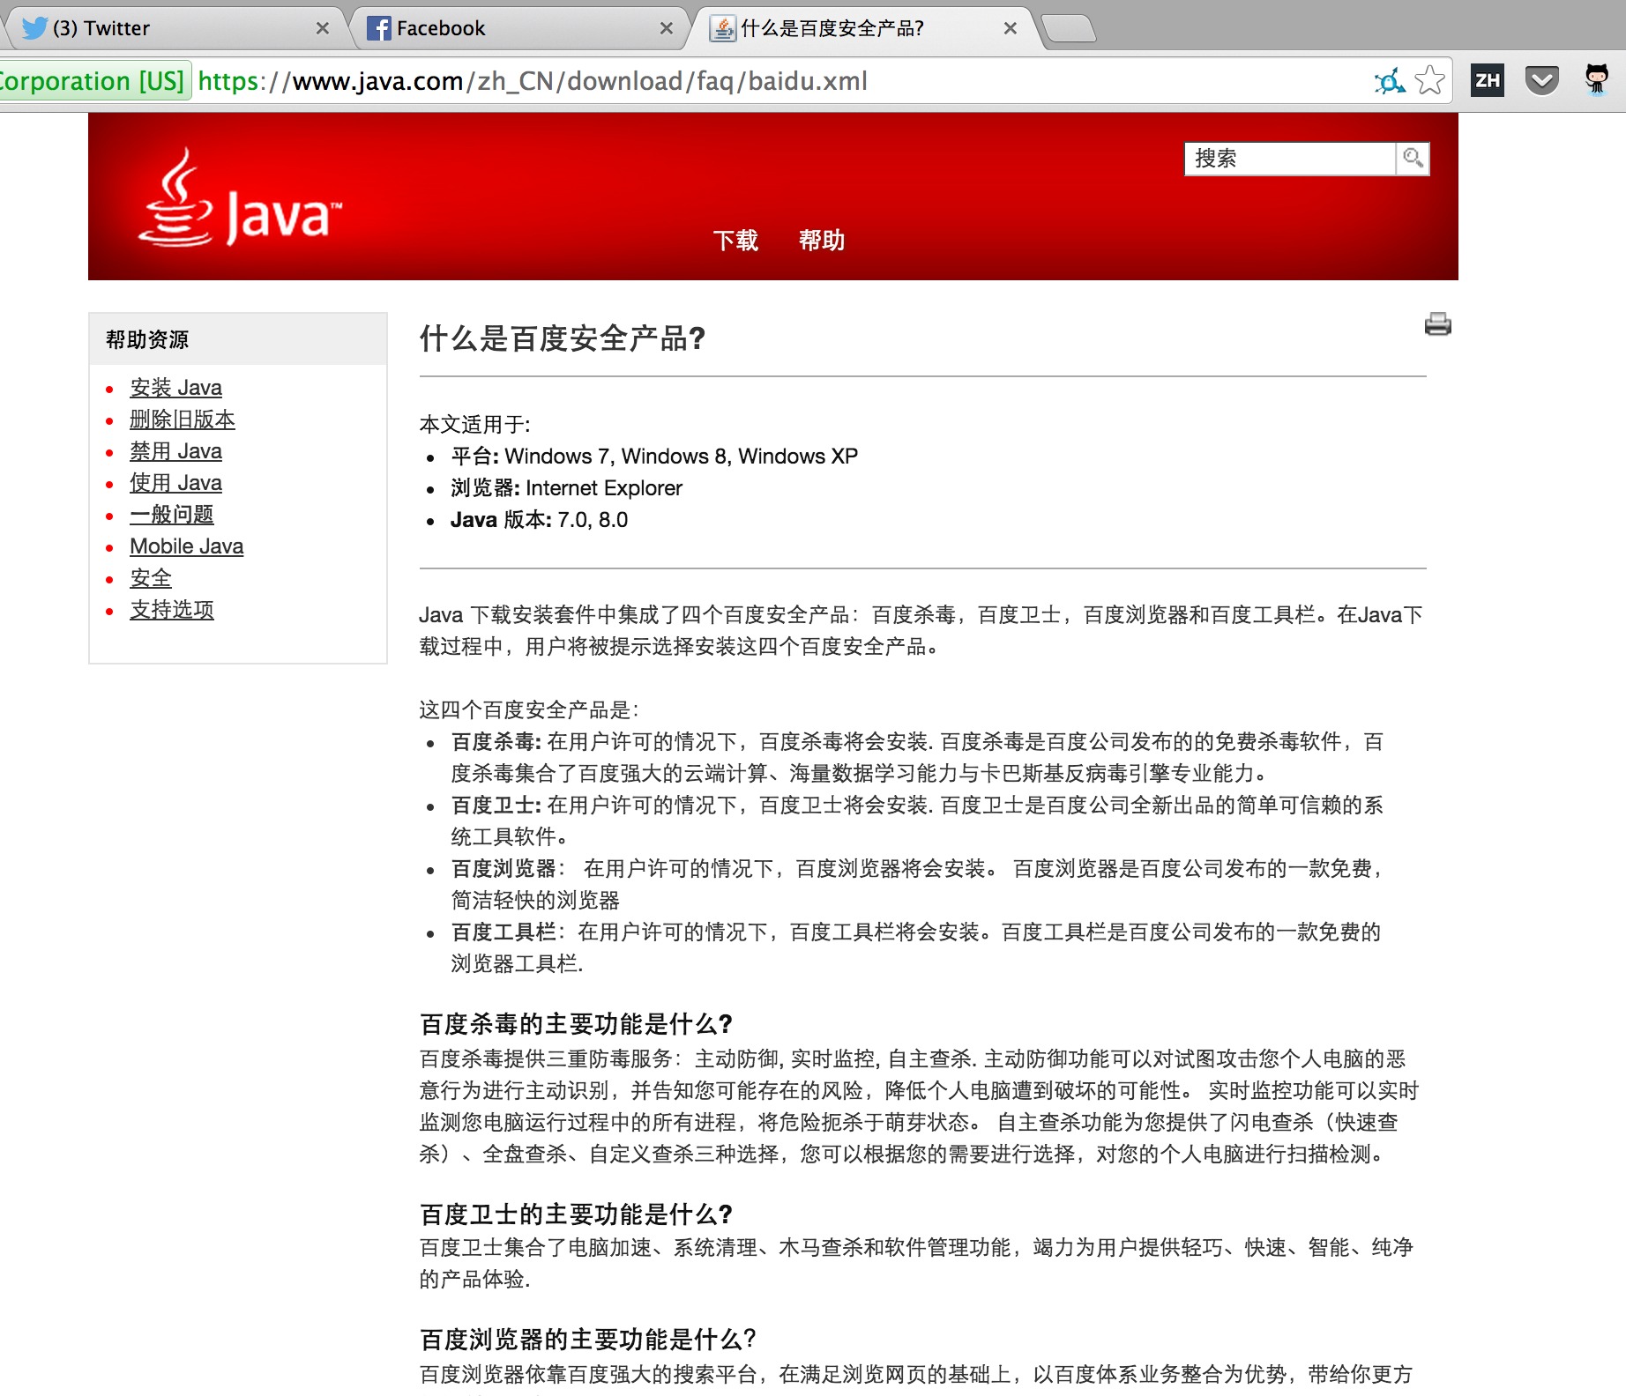This screenshot has width=1626, height=1396.
Task: Open a new tab with blank tab button
Action: pyautogui.click(x=1069, y=28)
